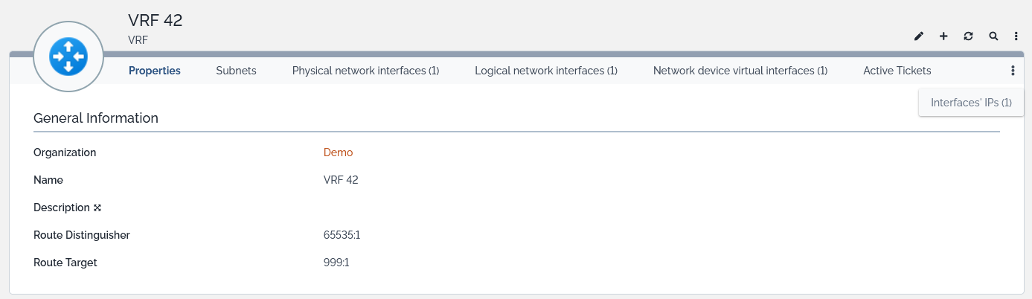
Task: Show the Physical network interfaces tab
Action: tap(365, 71)
